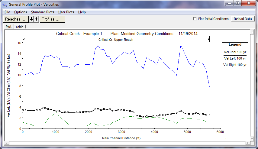Open the User Plots menu
The width and height of the screenshot is (258, 149).
click(66, 12)
